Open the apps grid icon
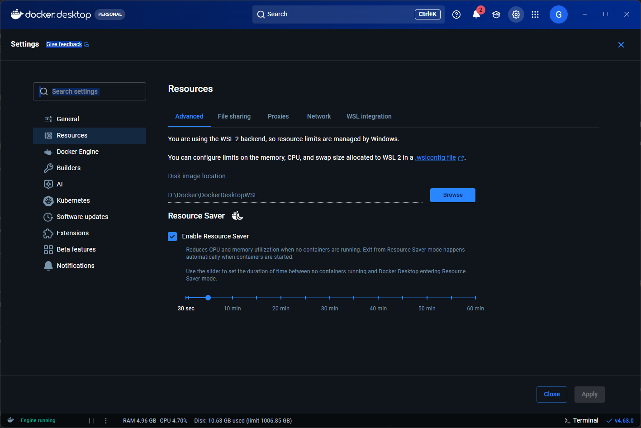The image size is (641, 428). click(535, 14)
